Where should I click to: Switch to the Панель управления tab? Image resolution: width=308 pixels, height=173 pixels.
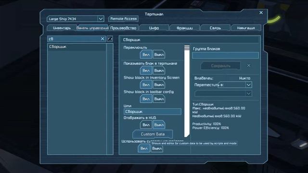pos(92,28)
